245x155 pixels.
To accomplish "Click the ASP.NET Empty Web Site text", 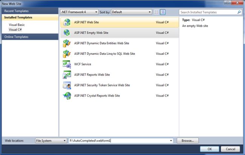I will tap(91, 33).
